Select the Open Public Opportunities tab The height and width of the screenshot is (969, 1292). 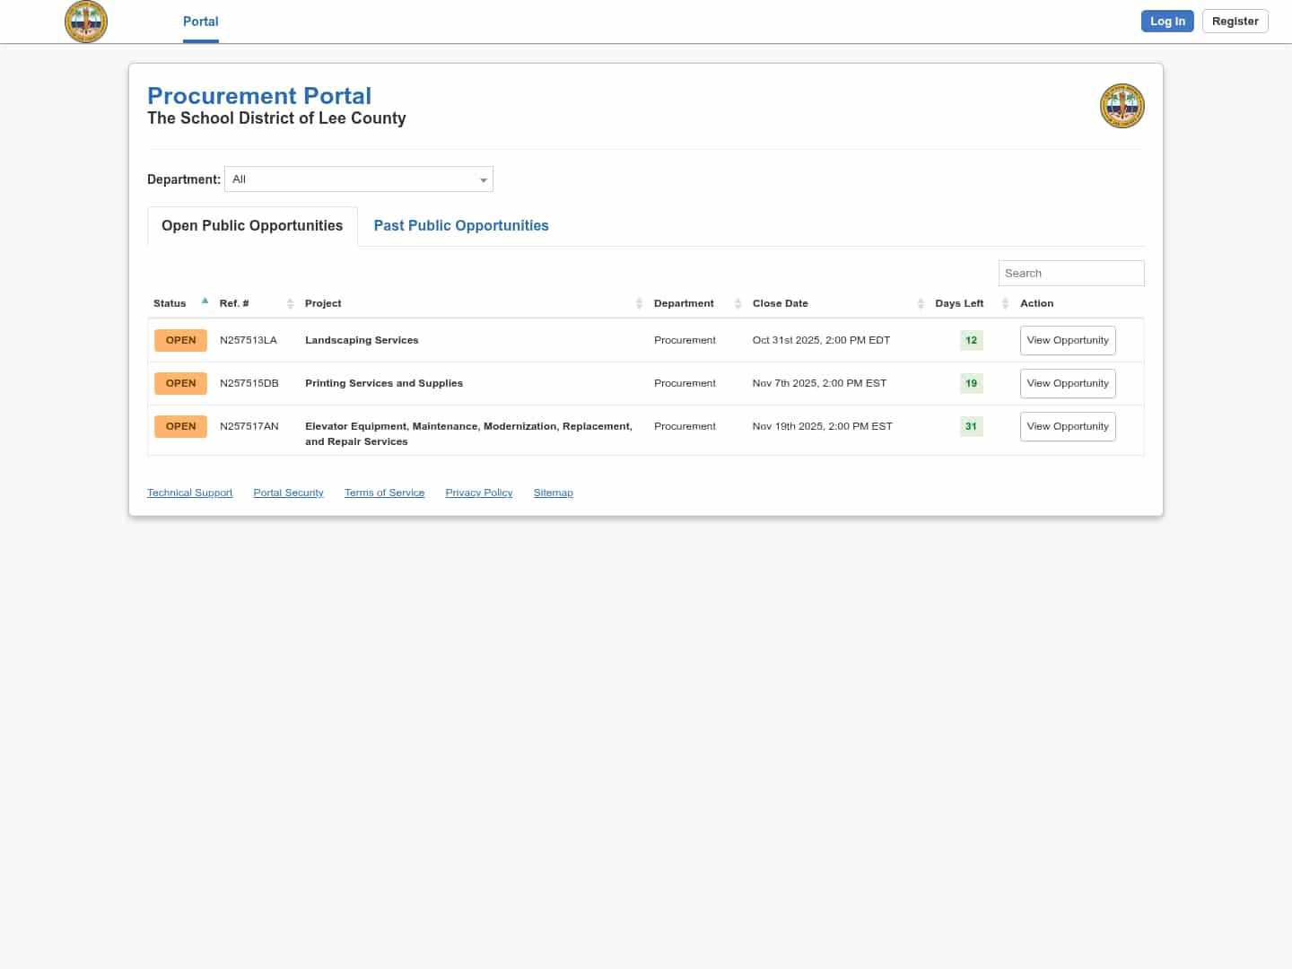(x=252, y=226)
